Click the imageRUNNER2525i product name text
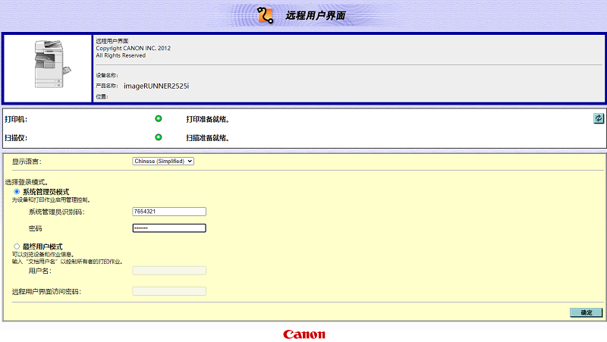 coord(156,86)
